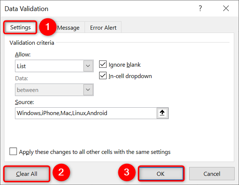Open the Input Message tab
Screen dimensions: 239x185
click(69, 28)
